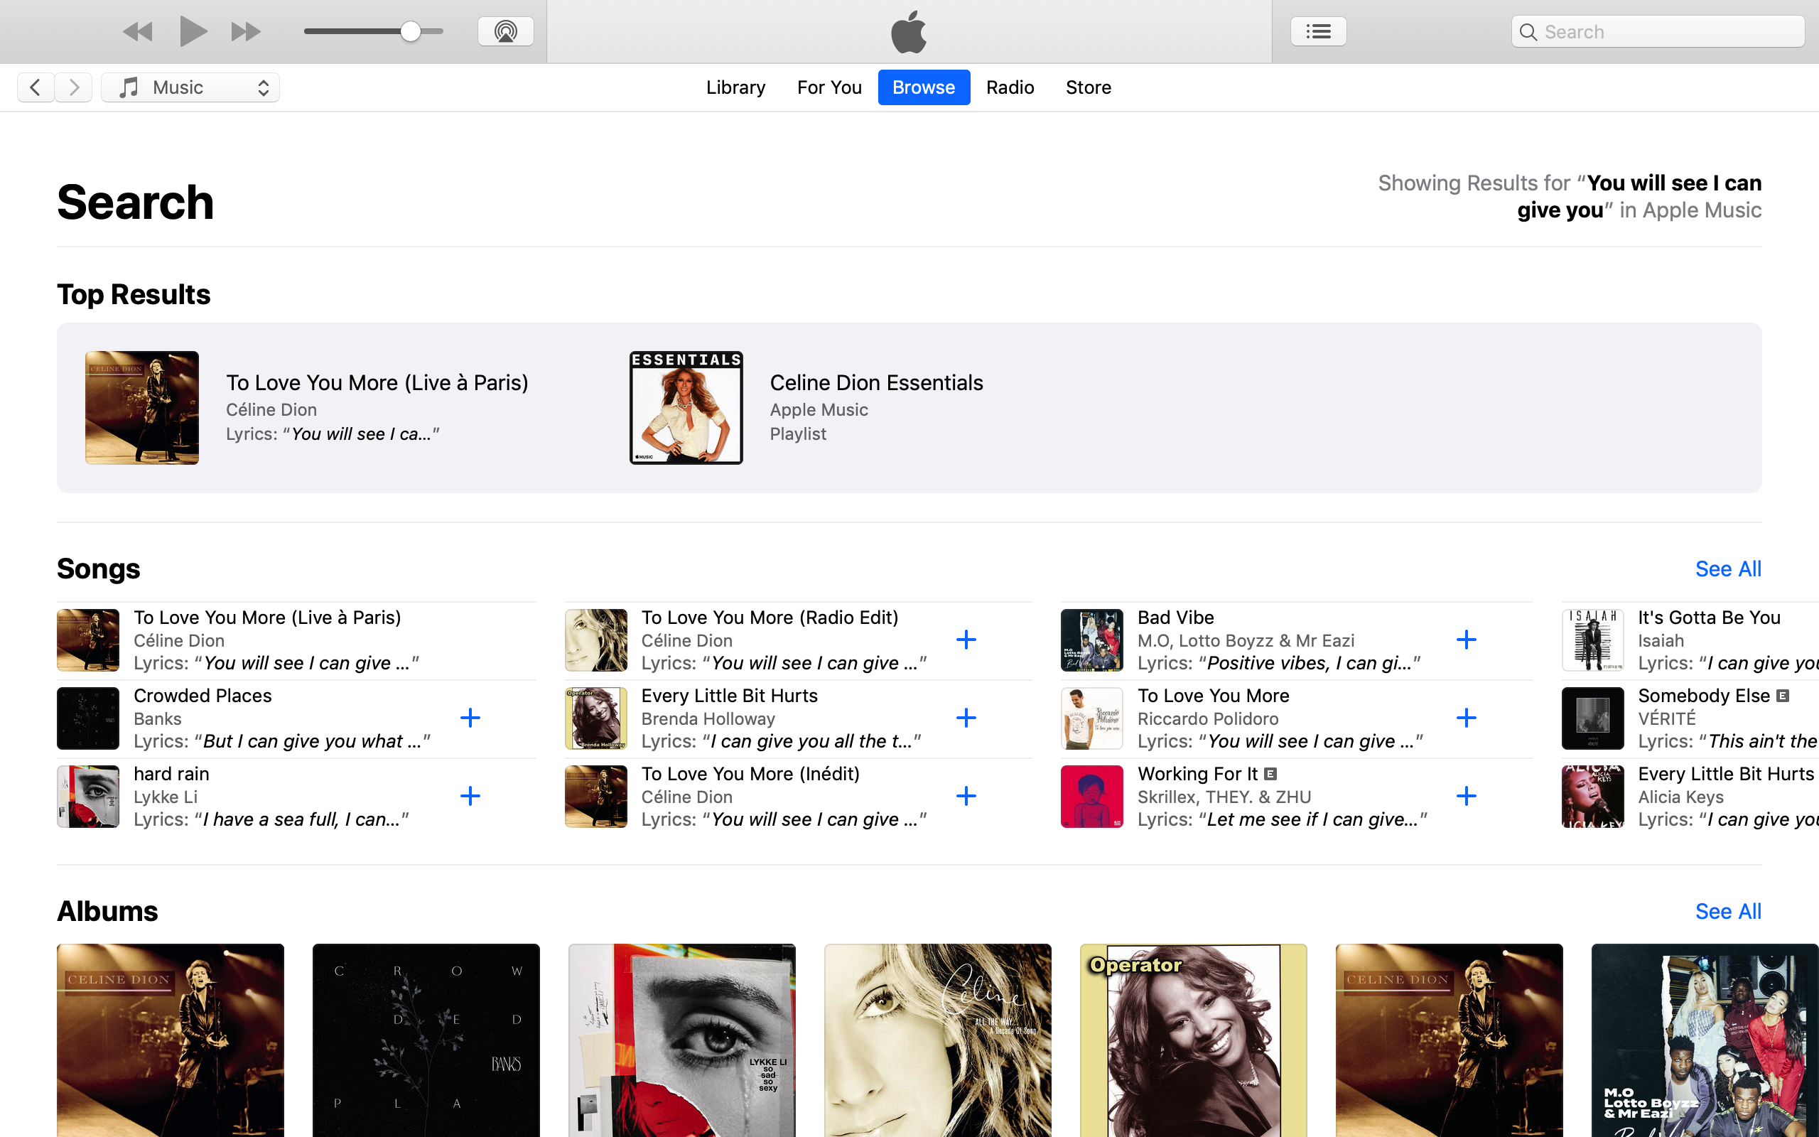Open the M.O Lotto Boyzz album cover
The height and width of the screenshot is (1137, 1819).
[1705, 1041]
